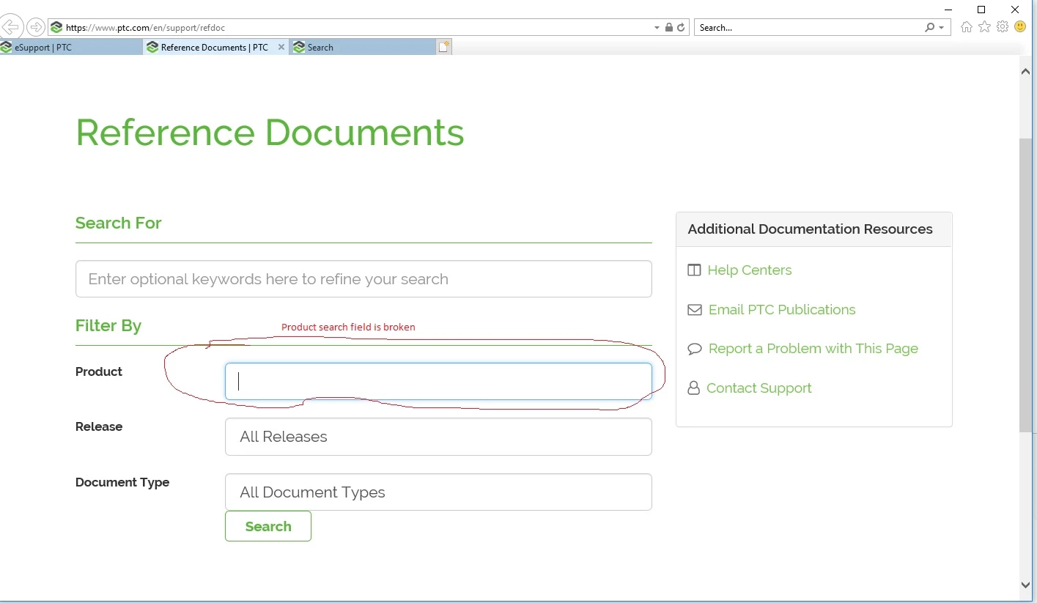
Task: Switch to the Search tab
Action: click(x=363, y=47)
